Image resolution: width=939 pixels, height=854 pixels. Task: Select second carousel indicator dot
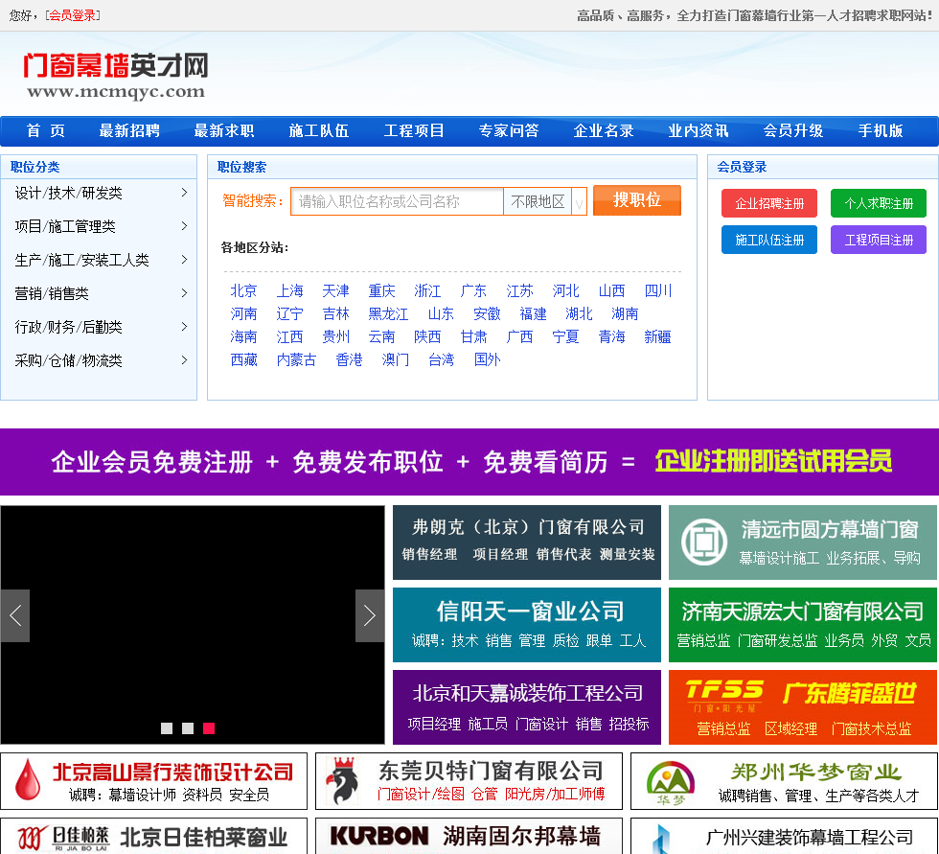(x=188, y=728)
